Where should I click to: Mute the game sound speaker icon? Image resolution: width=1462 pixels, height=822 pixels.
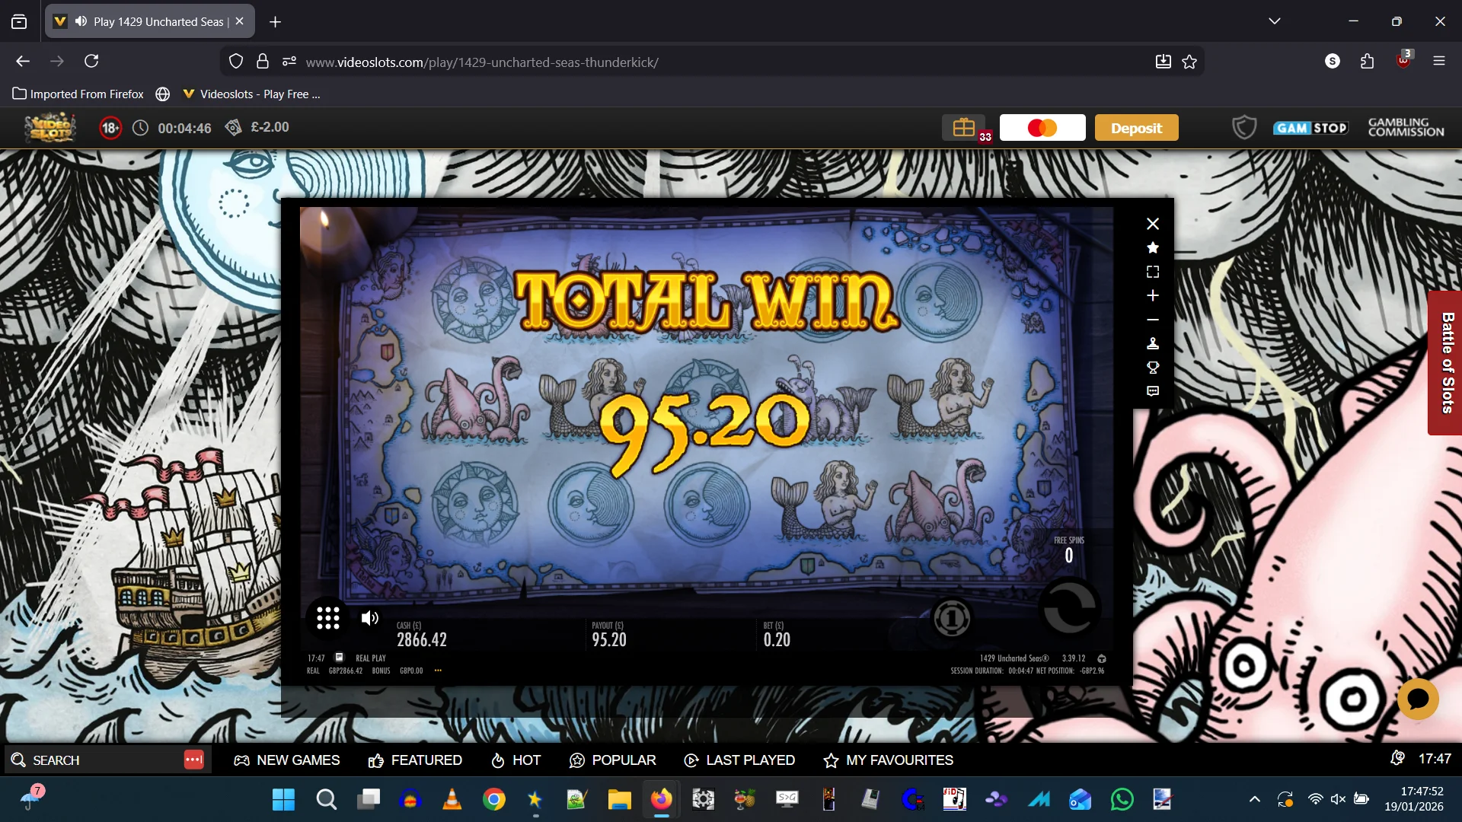click(x=370, y=618)
